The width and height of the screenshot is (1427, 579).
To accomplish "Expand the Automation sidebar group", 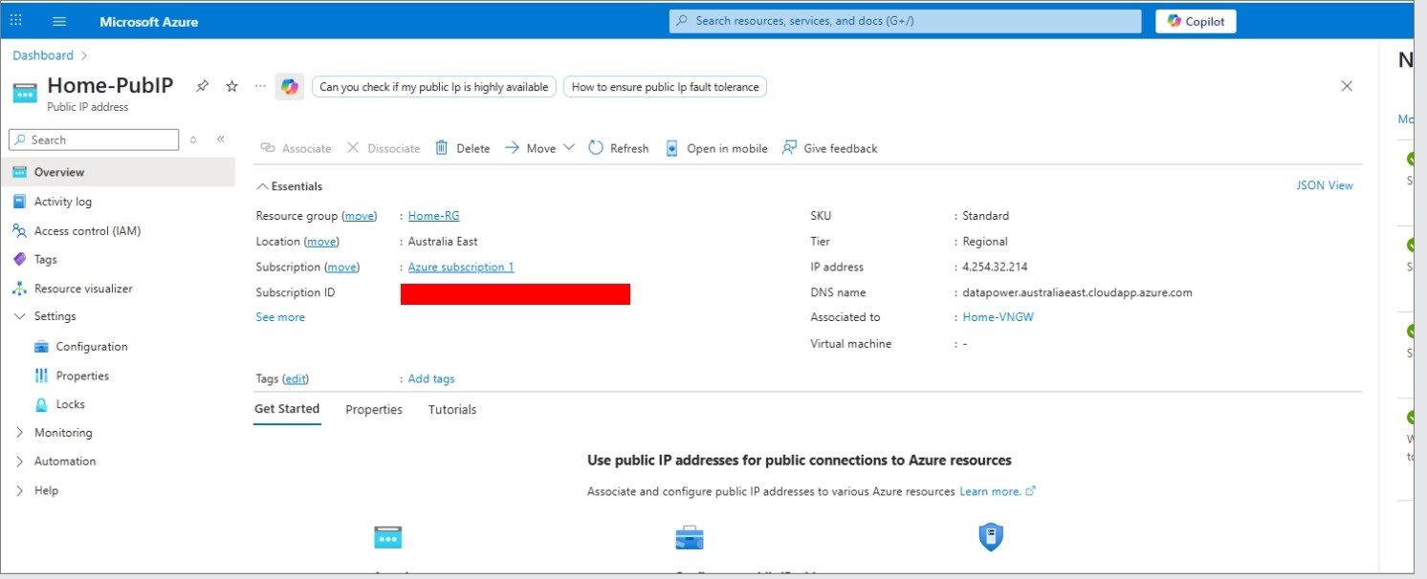I will [x=20, y=461].
